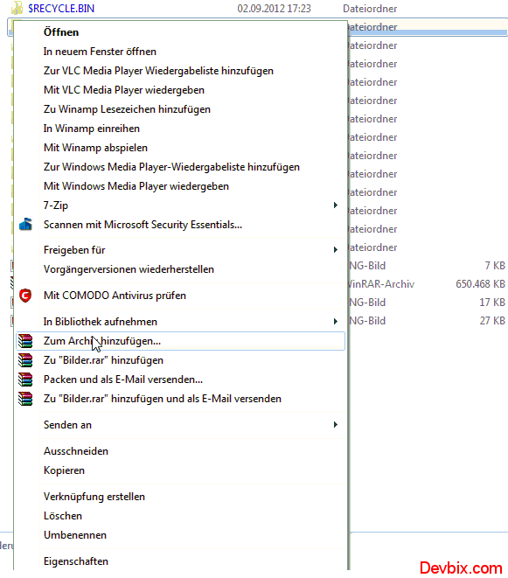
Task: Choose 'Zu Winamp Lesezeichen hinzufügen'
Action: [181, 109]
